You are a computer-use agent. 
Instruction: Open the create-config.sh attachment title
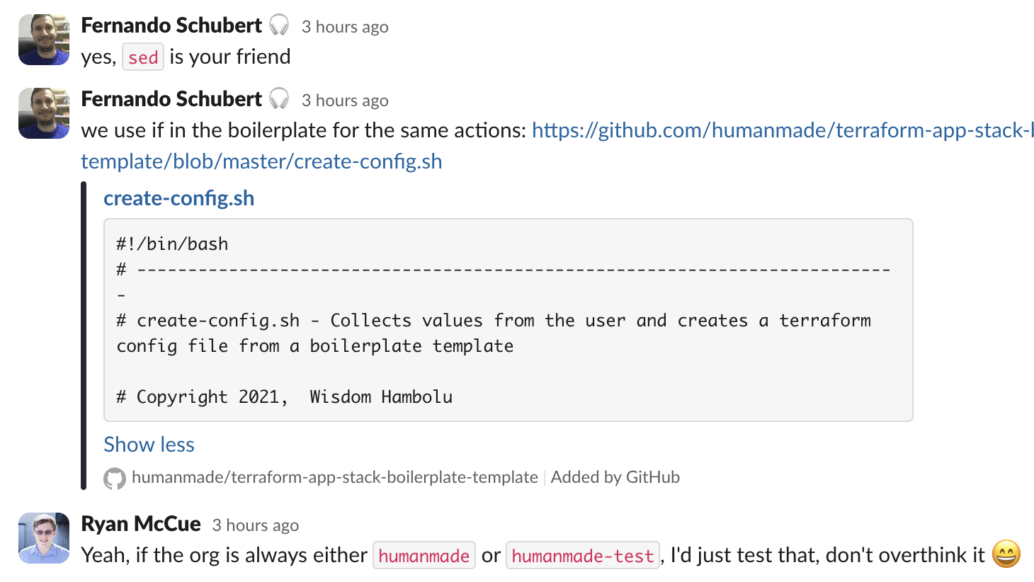point(178,198)
